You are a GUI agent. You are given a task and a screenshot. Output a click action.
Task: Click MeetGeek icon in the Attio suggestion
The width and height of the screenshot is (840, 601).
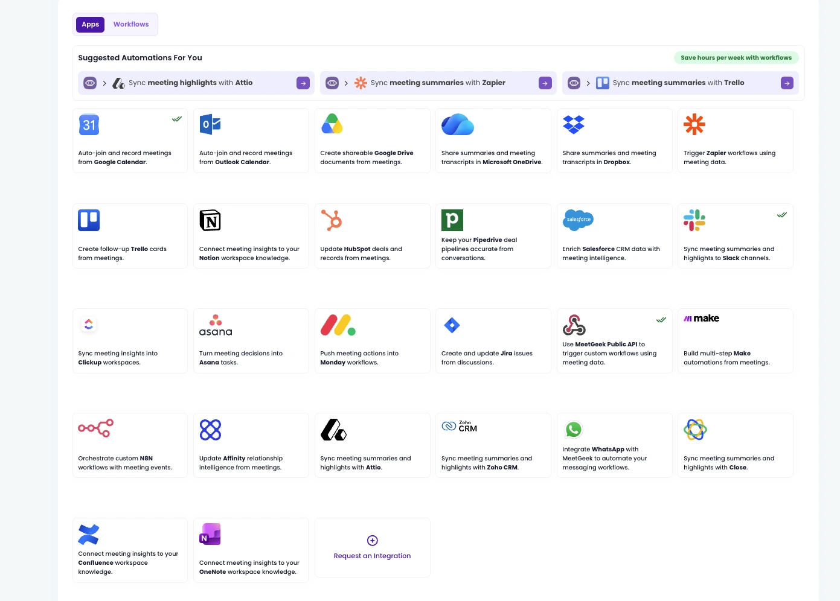pos(90,83)
